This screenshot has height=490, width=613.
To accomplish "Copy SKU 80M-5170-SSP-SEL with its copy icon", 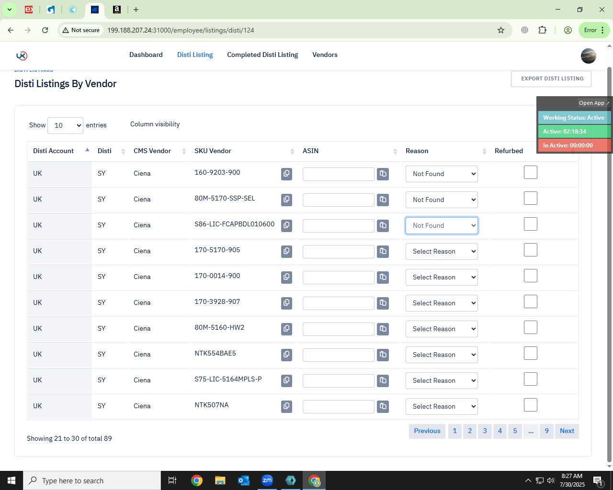I will click(x=286, y=200).
